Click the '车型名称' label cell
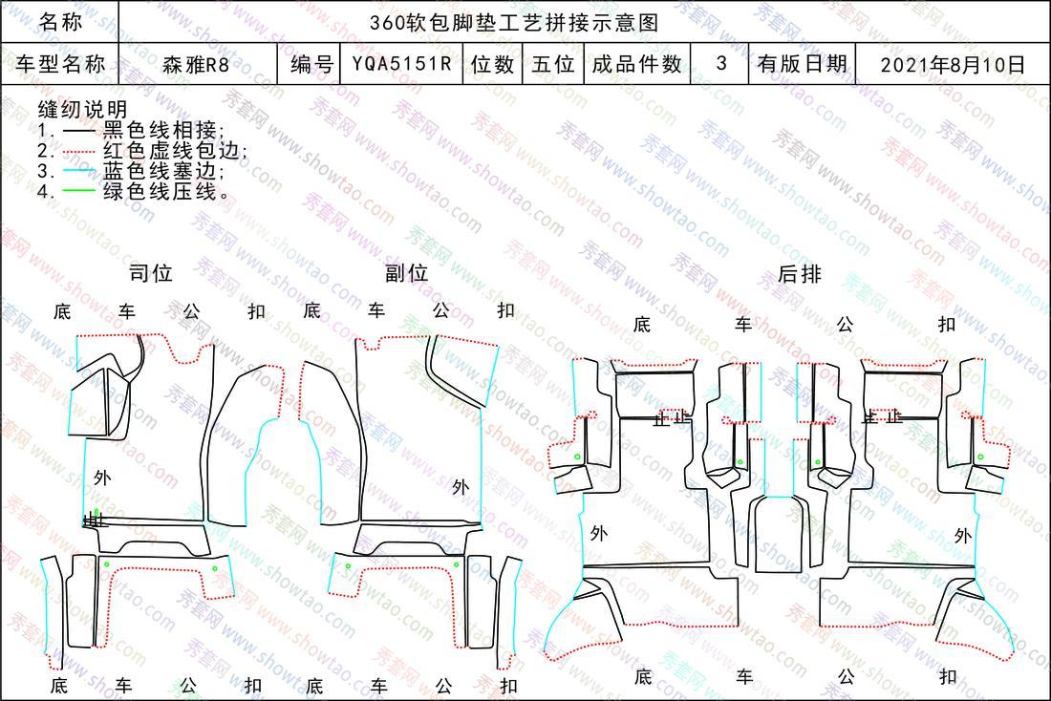Screen dimensions: 1051x701 pos(60,64)
